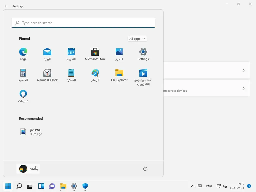Image resolution: width=256 pixels, height=192 pixels.
Task: Open network status tray icon
Action: (218, 186)
